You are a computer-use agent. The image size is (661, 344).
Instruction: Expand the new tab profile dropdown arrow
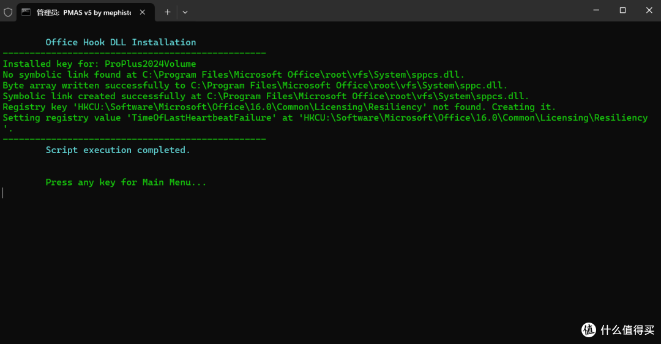coord(185,12)
